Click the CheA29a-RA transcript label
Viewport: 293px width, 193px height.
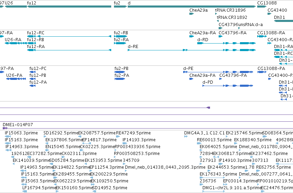pyautogui.click(x=202, y=33)
